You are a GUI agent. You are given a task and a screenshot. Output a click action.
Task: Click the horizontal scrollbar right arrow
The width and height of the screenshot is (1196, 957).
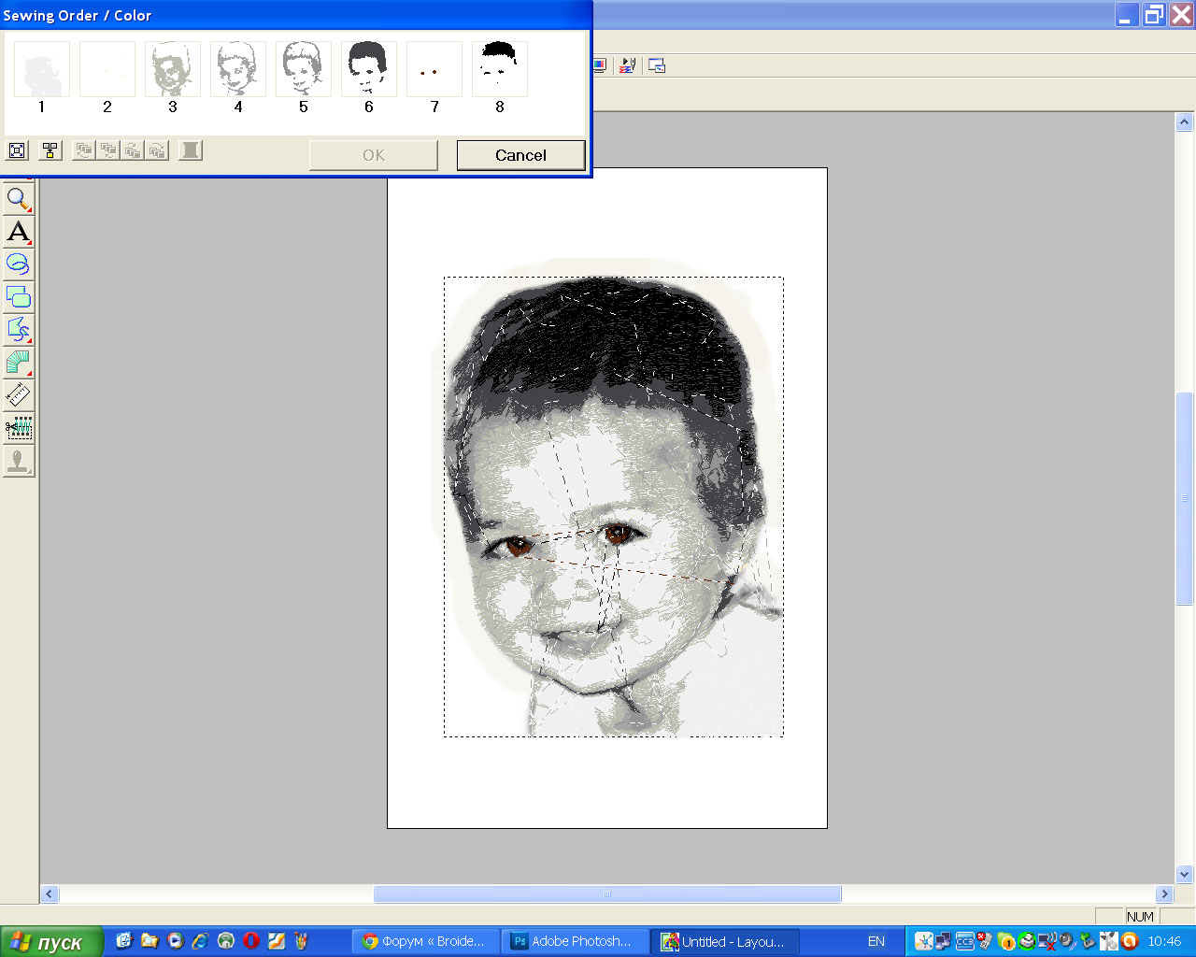click(1164, 894)
